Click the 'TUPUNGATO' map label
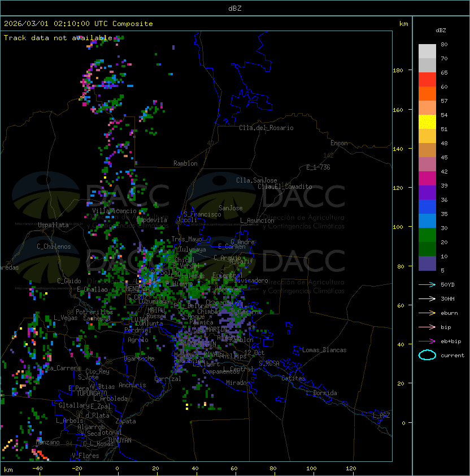The image size is (470, 476). pos(92,393)
